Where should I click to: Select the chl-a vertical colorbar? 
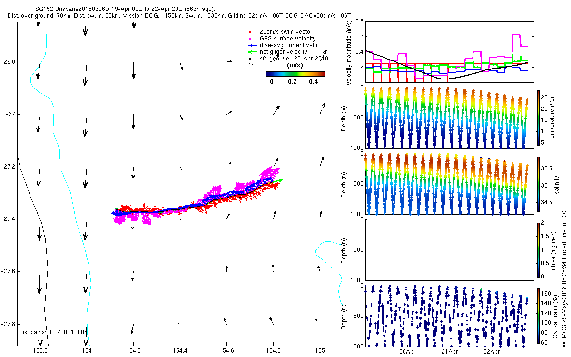pyautogui.click(x=539, y=249)
